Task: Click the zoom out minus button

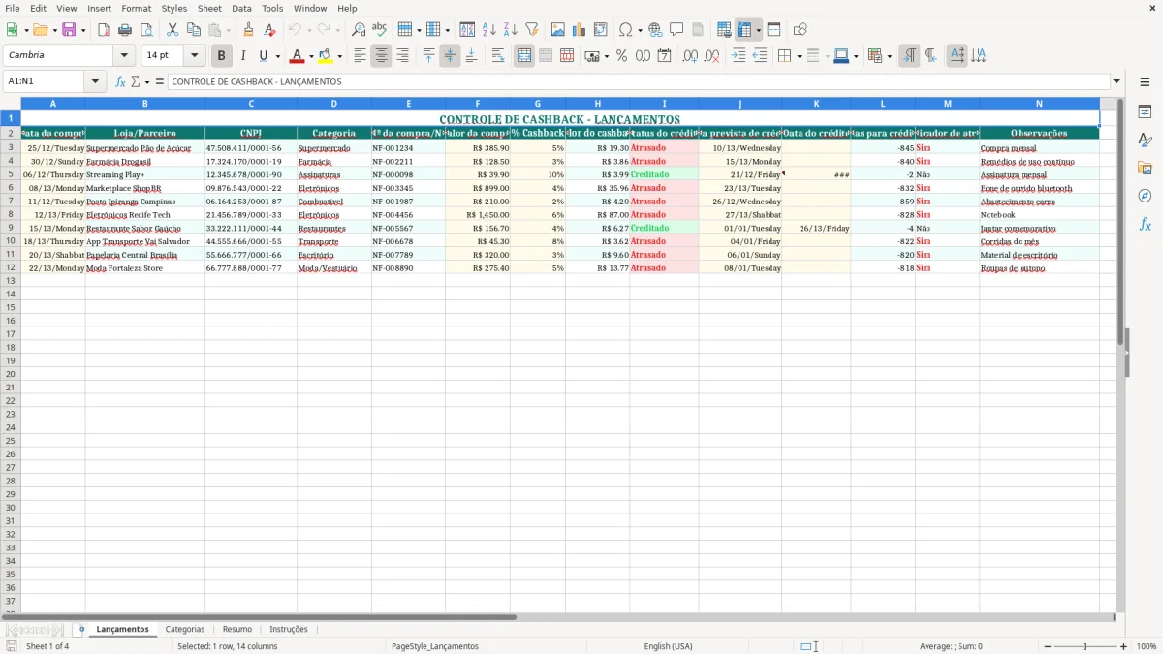Action: (1047, 646)
